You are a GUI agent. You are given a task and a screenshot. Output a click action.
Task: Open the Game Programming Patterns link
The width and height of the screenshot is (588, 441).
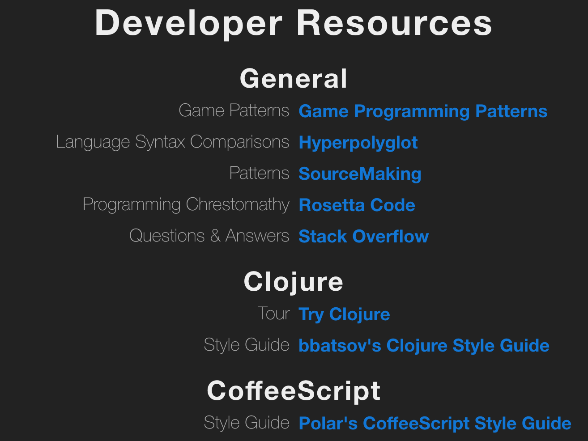pyautogui.click(x=423, y=111)
